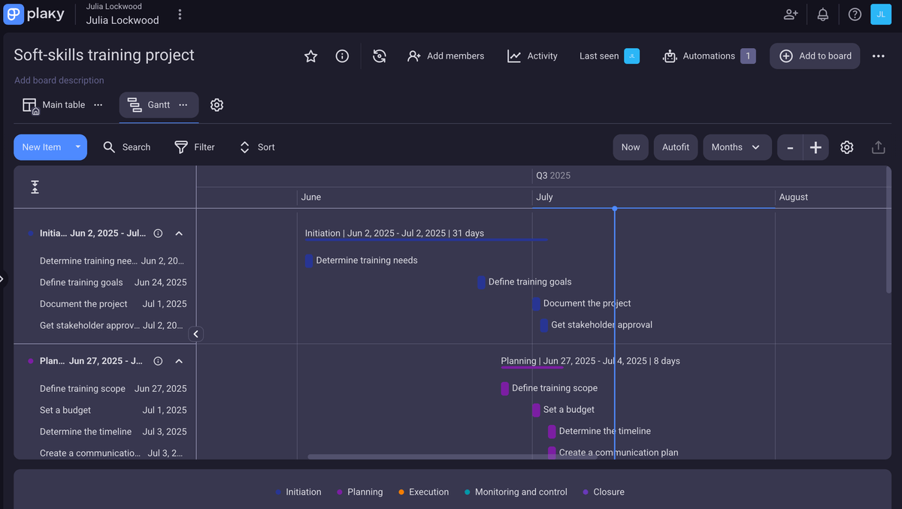
Task: Toggle Monitoring and control legend item
Action: [x=515, y=492]
